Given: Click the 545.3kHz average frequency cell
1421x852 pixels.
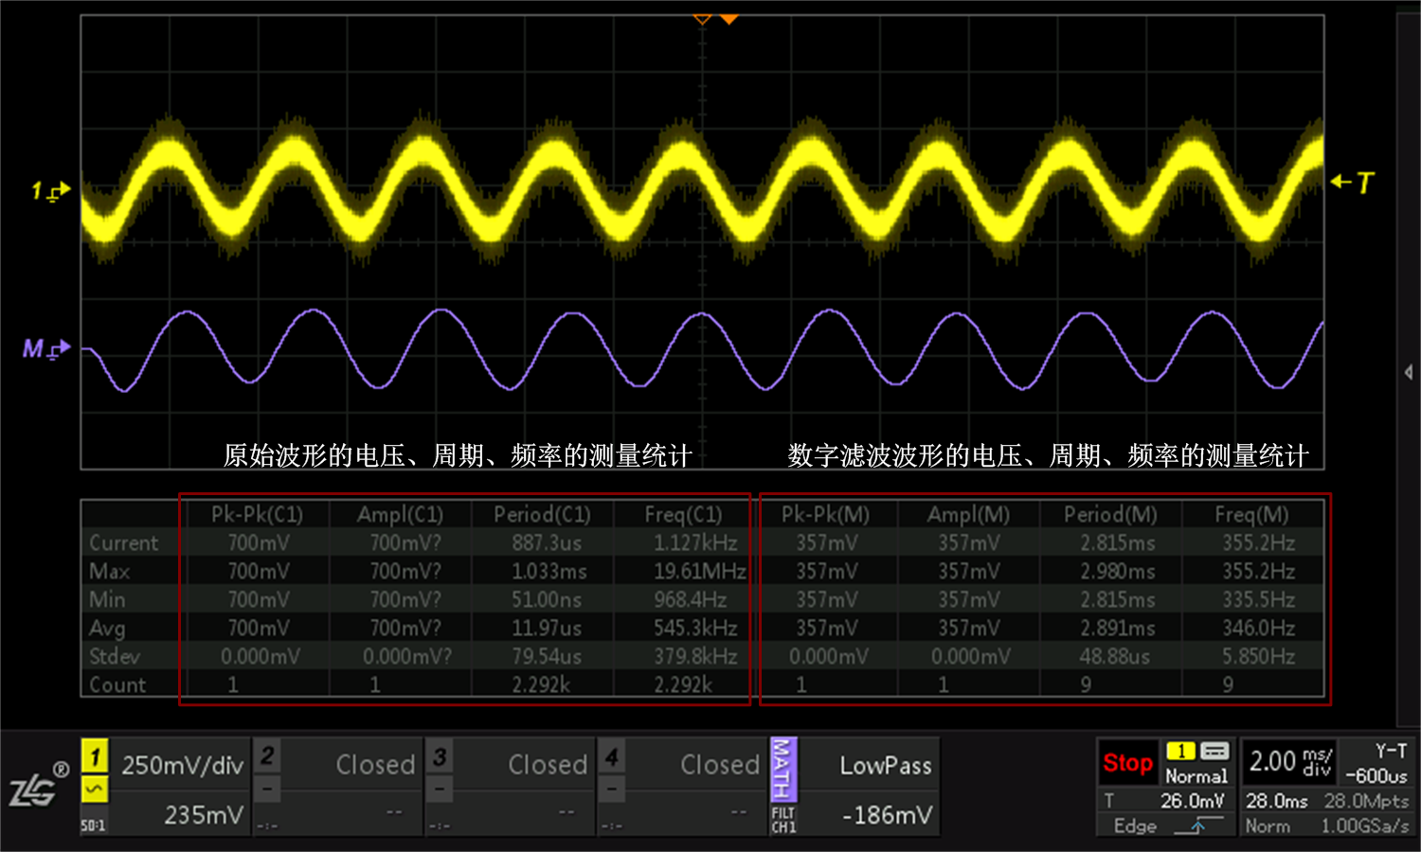Looking at the screenshot, I should pos(695,628).
